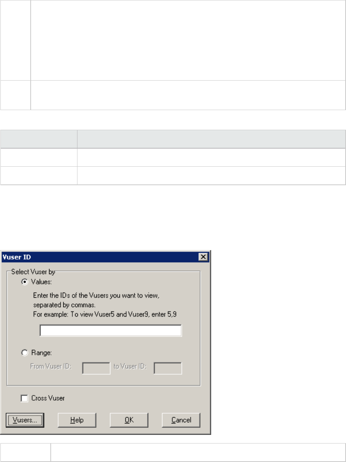Confirm with the OK button
Screen dimensions: 346x462
pyautogui.click(x=129, y=420)
